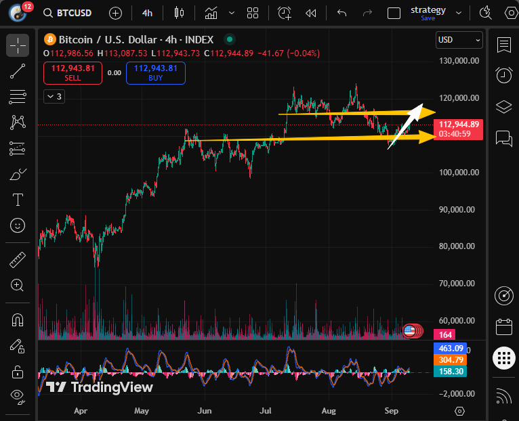The image size is (519, 421).
Task: Click the 463.09 indicator value label
Action: [450, 349]
